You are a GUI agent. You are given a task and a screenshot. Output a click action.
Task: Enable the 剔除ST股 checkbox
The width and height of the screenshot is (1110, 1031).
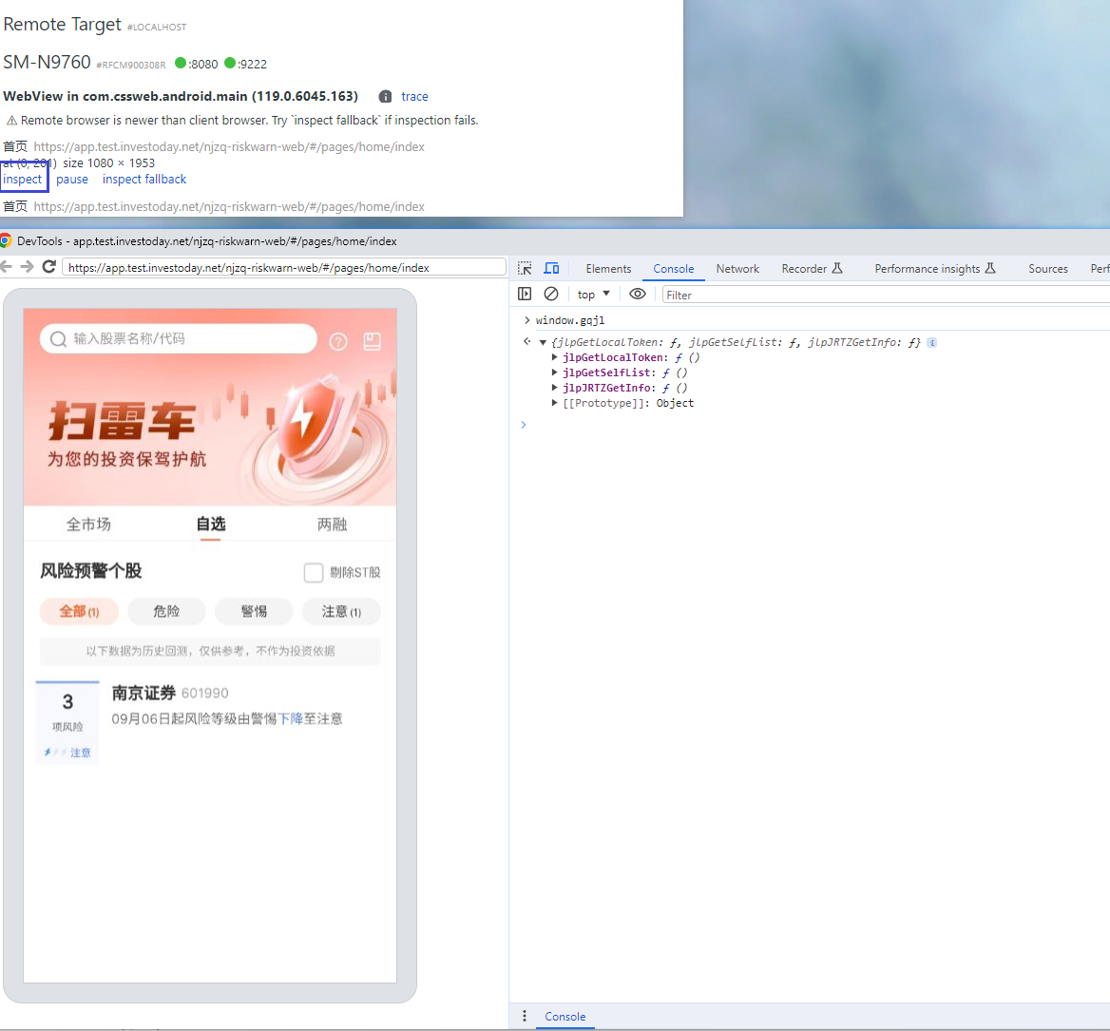pos(314,572)
